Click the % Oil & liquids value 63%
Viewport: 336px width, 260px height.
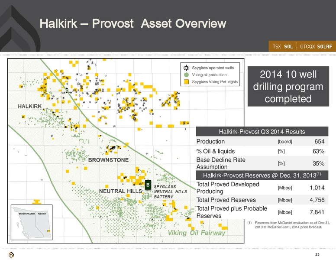(318, 152)
